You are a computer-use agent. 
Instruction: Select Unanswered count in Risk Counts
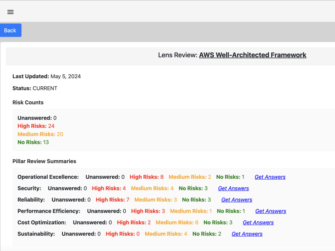coord(37,118)
